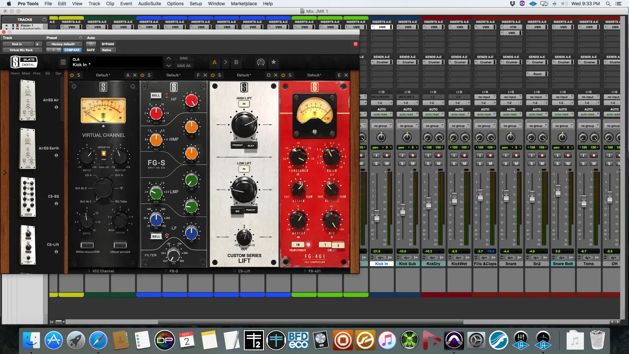Click the preset up arrow
This screenshot has width=629, height=354.
[x=168, y=58]
